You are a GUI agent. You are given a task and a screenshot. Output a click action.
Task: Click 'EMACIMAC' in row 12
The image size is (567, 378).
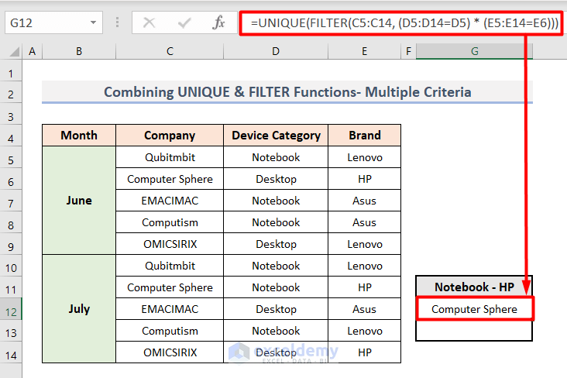(x=170, y=309)
